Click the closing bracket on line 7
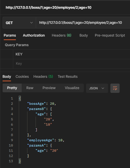The height and width of the screenshot is (168, 130). 36,130
